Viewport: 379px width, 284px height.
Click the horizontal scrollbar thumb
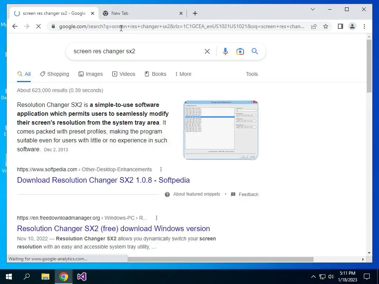click(x=221, y=259)
